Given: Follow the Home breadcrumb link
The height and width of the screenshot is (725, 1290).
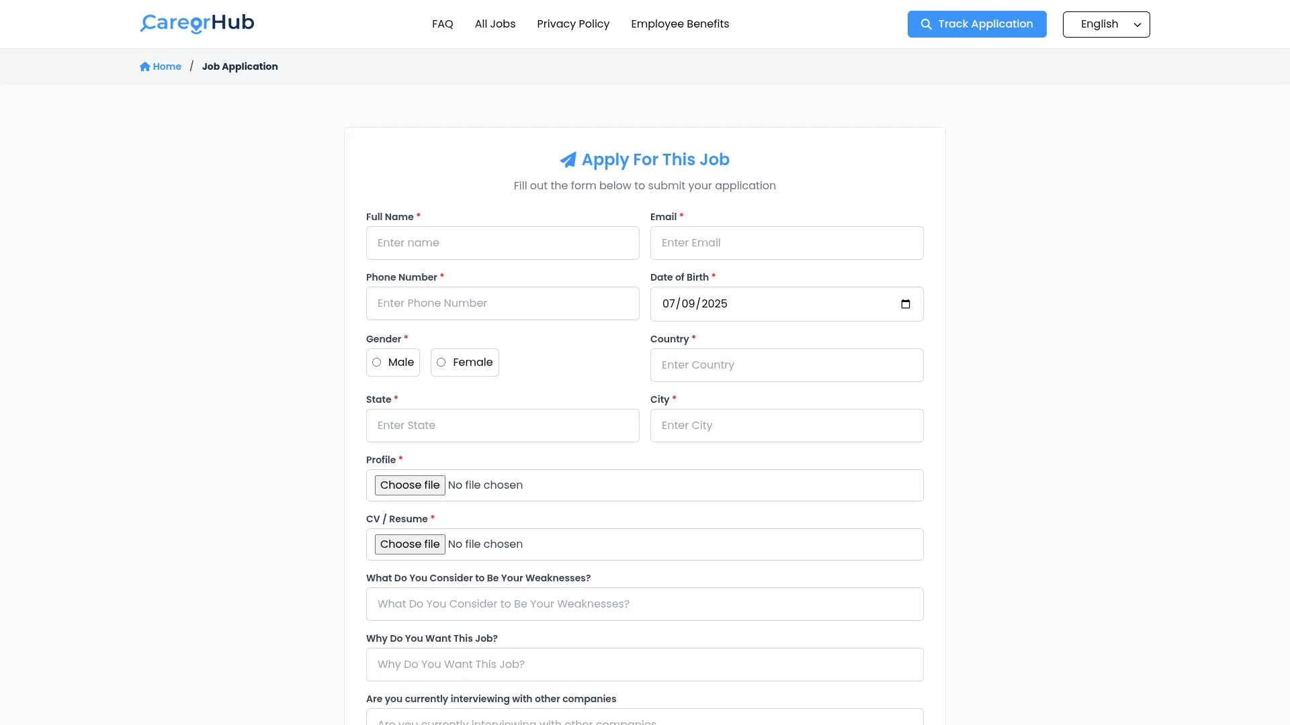Looking at the screenshot, I should pos(165,66).
